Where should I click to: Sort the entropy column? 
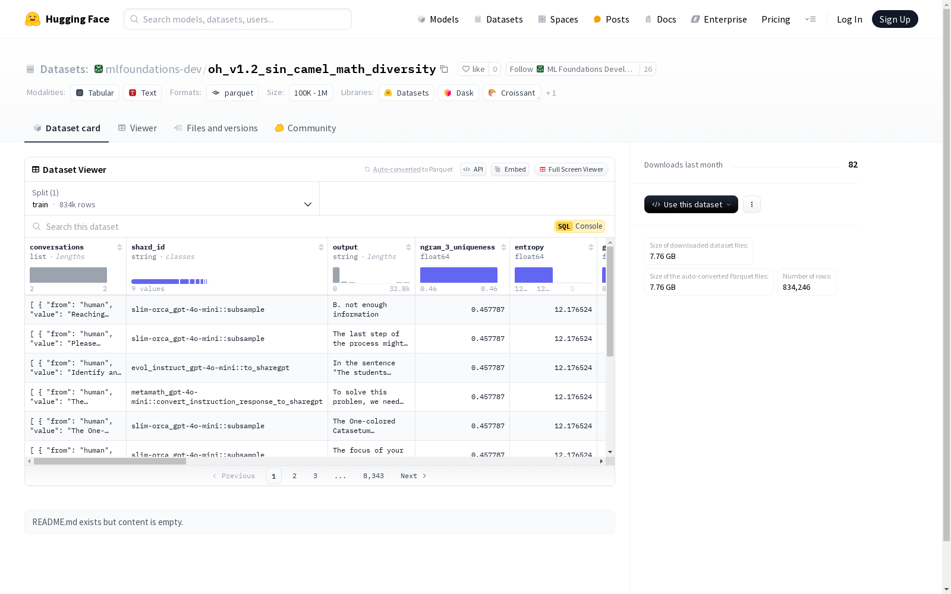tap(591, 247)
